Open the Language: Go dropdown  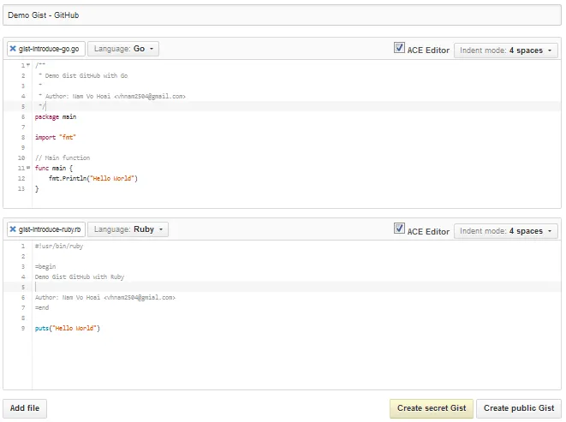[x=123, y=50]
